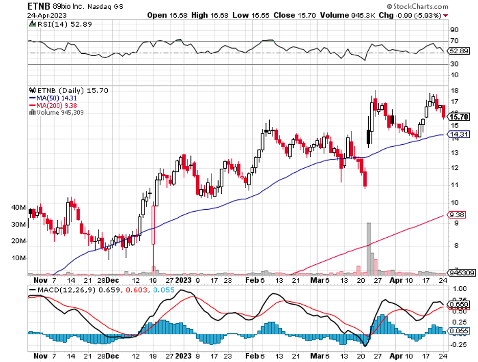Click the 'Volume 945.3K' header value
This screenshot has width=478, height=362.
pos(347,15)
